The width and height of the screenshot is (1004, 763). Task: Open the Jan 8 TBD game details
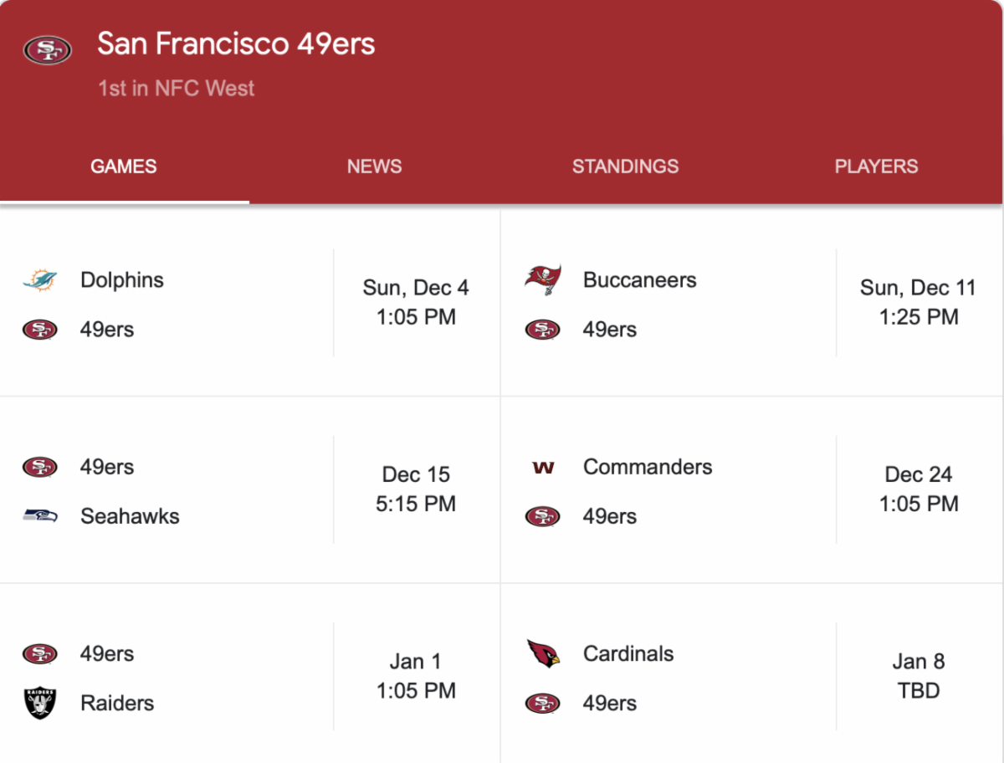(x=918, y=675)
